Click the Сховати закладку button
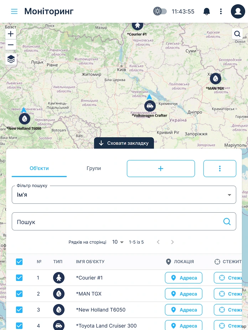The width and height of the screenshot is (248, 330). click(124, 143)
